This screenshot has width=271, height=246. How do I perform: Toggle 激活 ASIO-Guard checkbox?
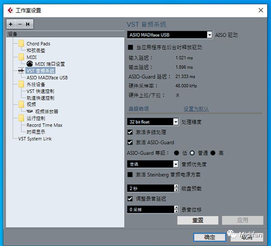coord(130,142)
